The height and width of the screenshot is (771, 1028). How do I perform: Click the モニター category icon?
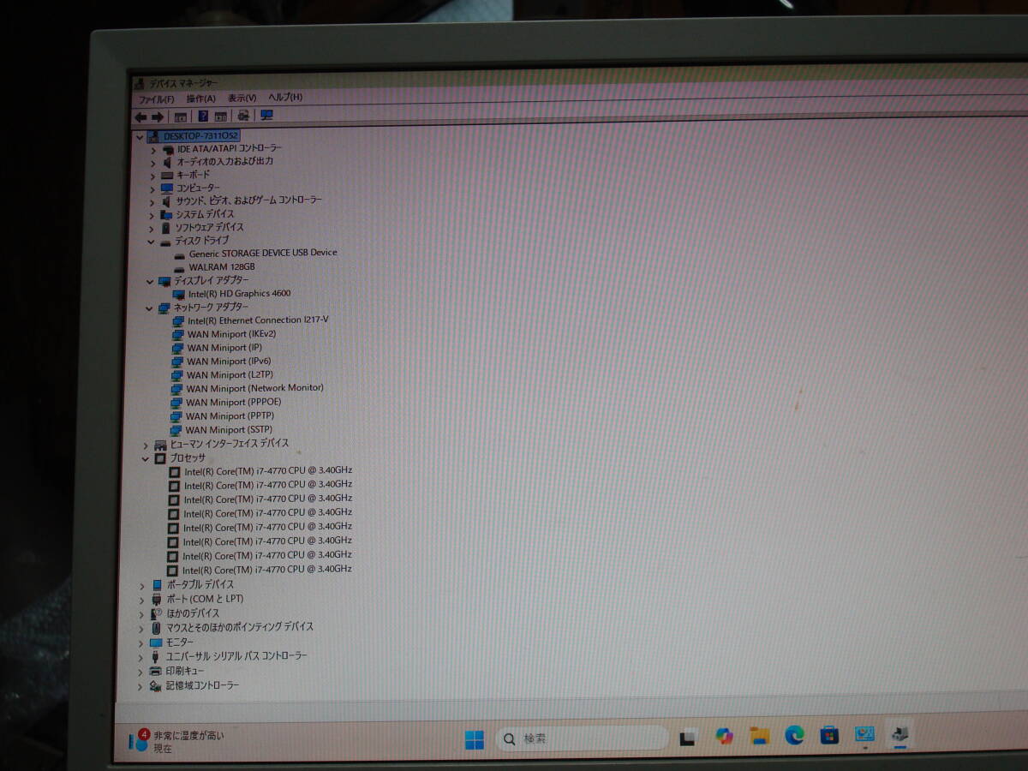point(156,642)
